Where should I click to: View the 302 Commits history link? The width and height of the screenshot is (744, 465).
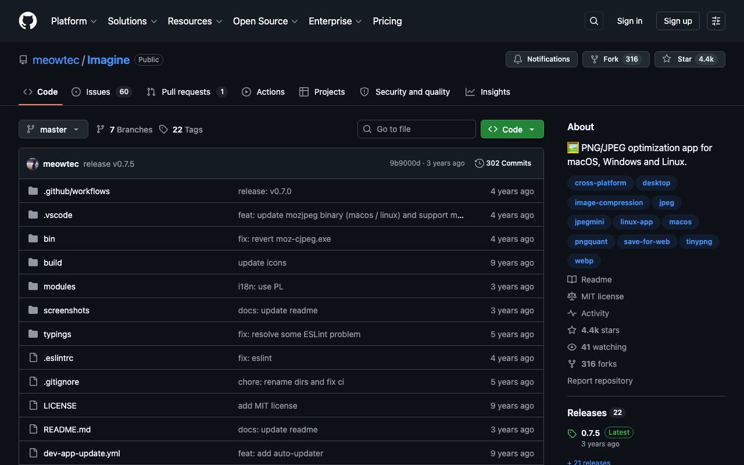pyautogui.click(x=503, y=163)
